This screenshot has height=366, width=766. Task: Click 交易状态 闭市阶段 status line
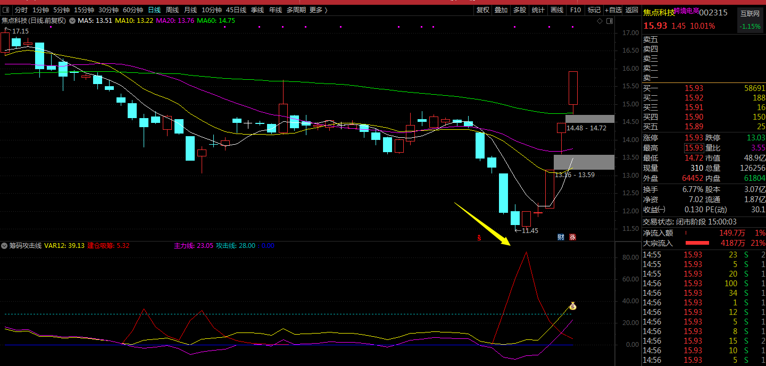point(689,222)
